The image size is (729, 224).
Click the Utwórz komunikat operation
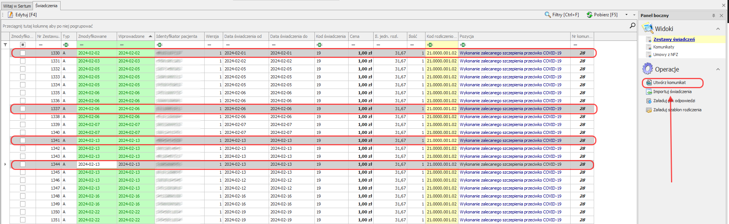point(669,82)
